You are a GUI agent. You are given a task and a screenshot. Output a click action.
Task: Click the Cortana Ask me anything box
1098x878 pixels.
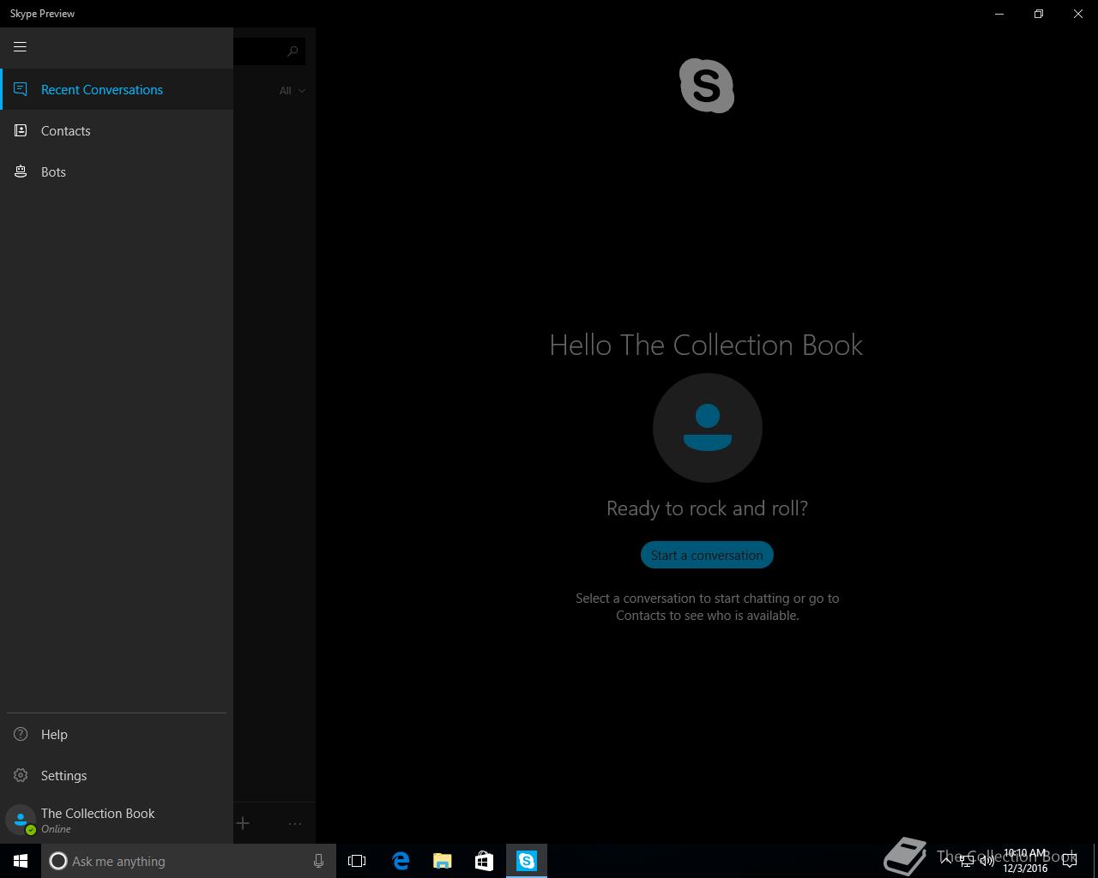189,861
